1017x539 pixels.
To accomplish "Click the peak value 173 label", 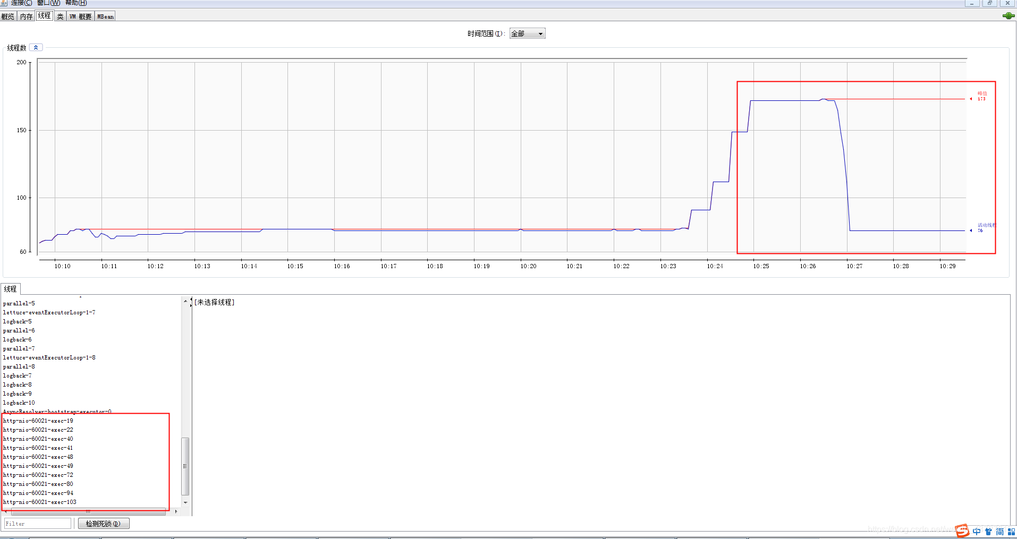I will (981, 99).
